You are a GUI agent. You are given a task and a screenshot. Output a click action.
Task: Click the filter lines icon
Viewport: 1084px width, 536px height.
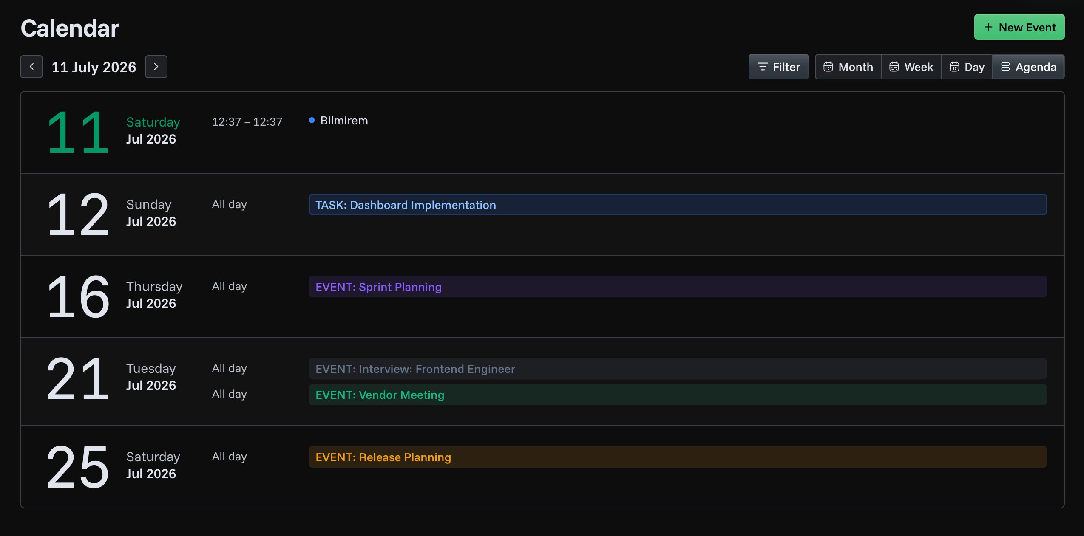763,67
